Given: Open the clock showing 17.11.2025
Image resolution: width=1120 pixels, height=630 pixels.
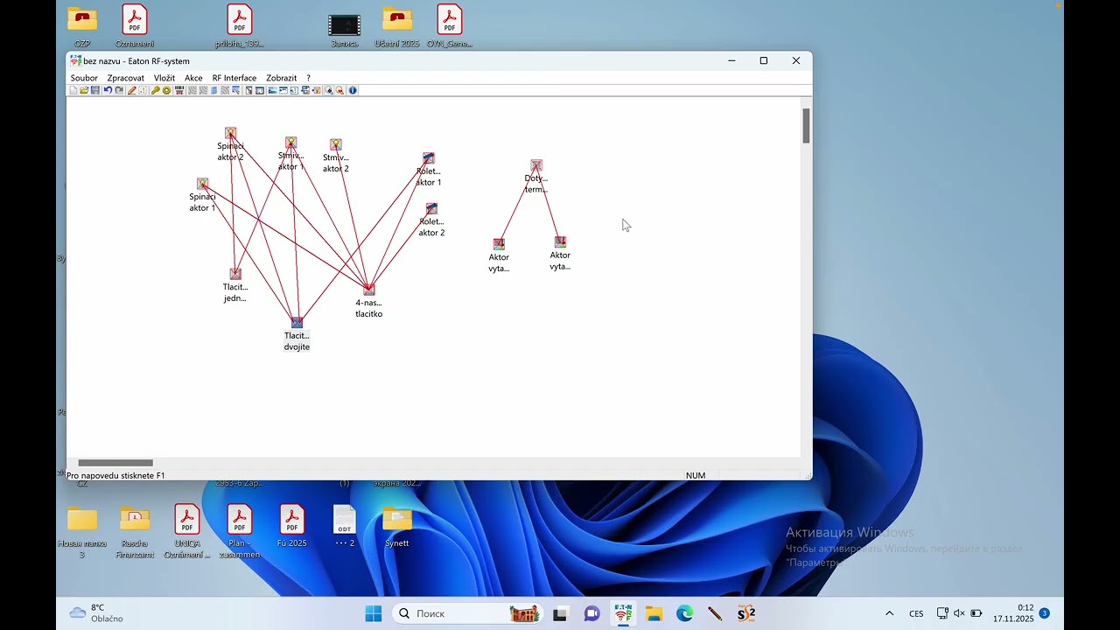Looking at the screenshot, I should pyautogui.click(x=1013, y=613).
